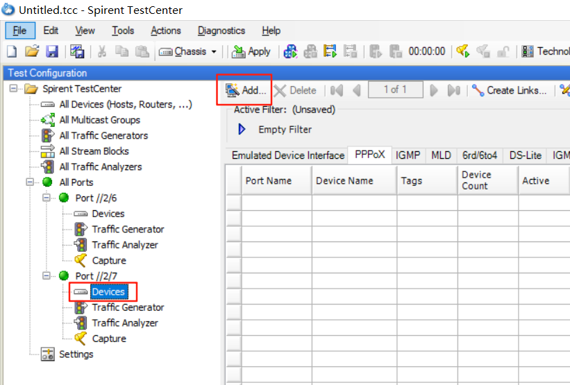Switch to the IGMP tab
The width and height of the screenshot is (570, 385).
tap(408, 155)
